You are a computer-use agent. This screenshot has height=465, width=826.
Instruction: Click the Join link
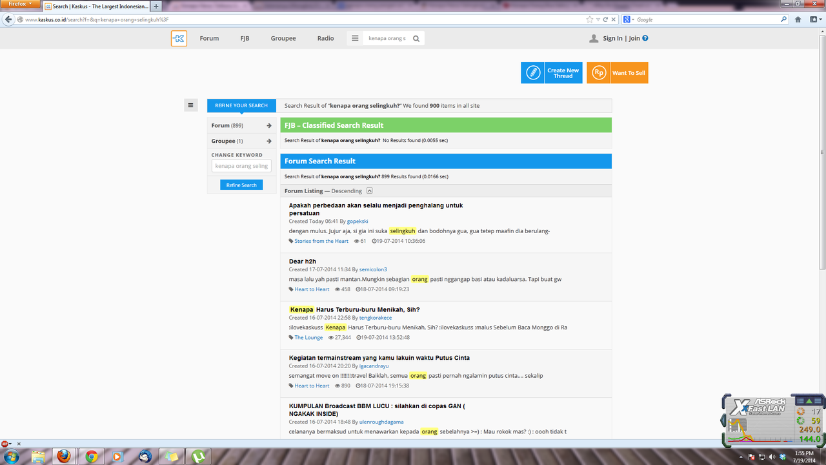tap(634, 38)
